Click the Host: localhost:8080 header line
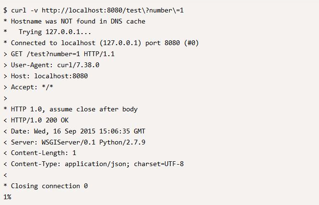319x205 pixels. point(46,76)
